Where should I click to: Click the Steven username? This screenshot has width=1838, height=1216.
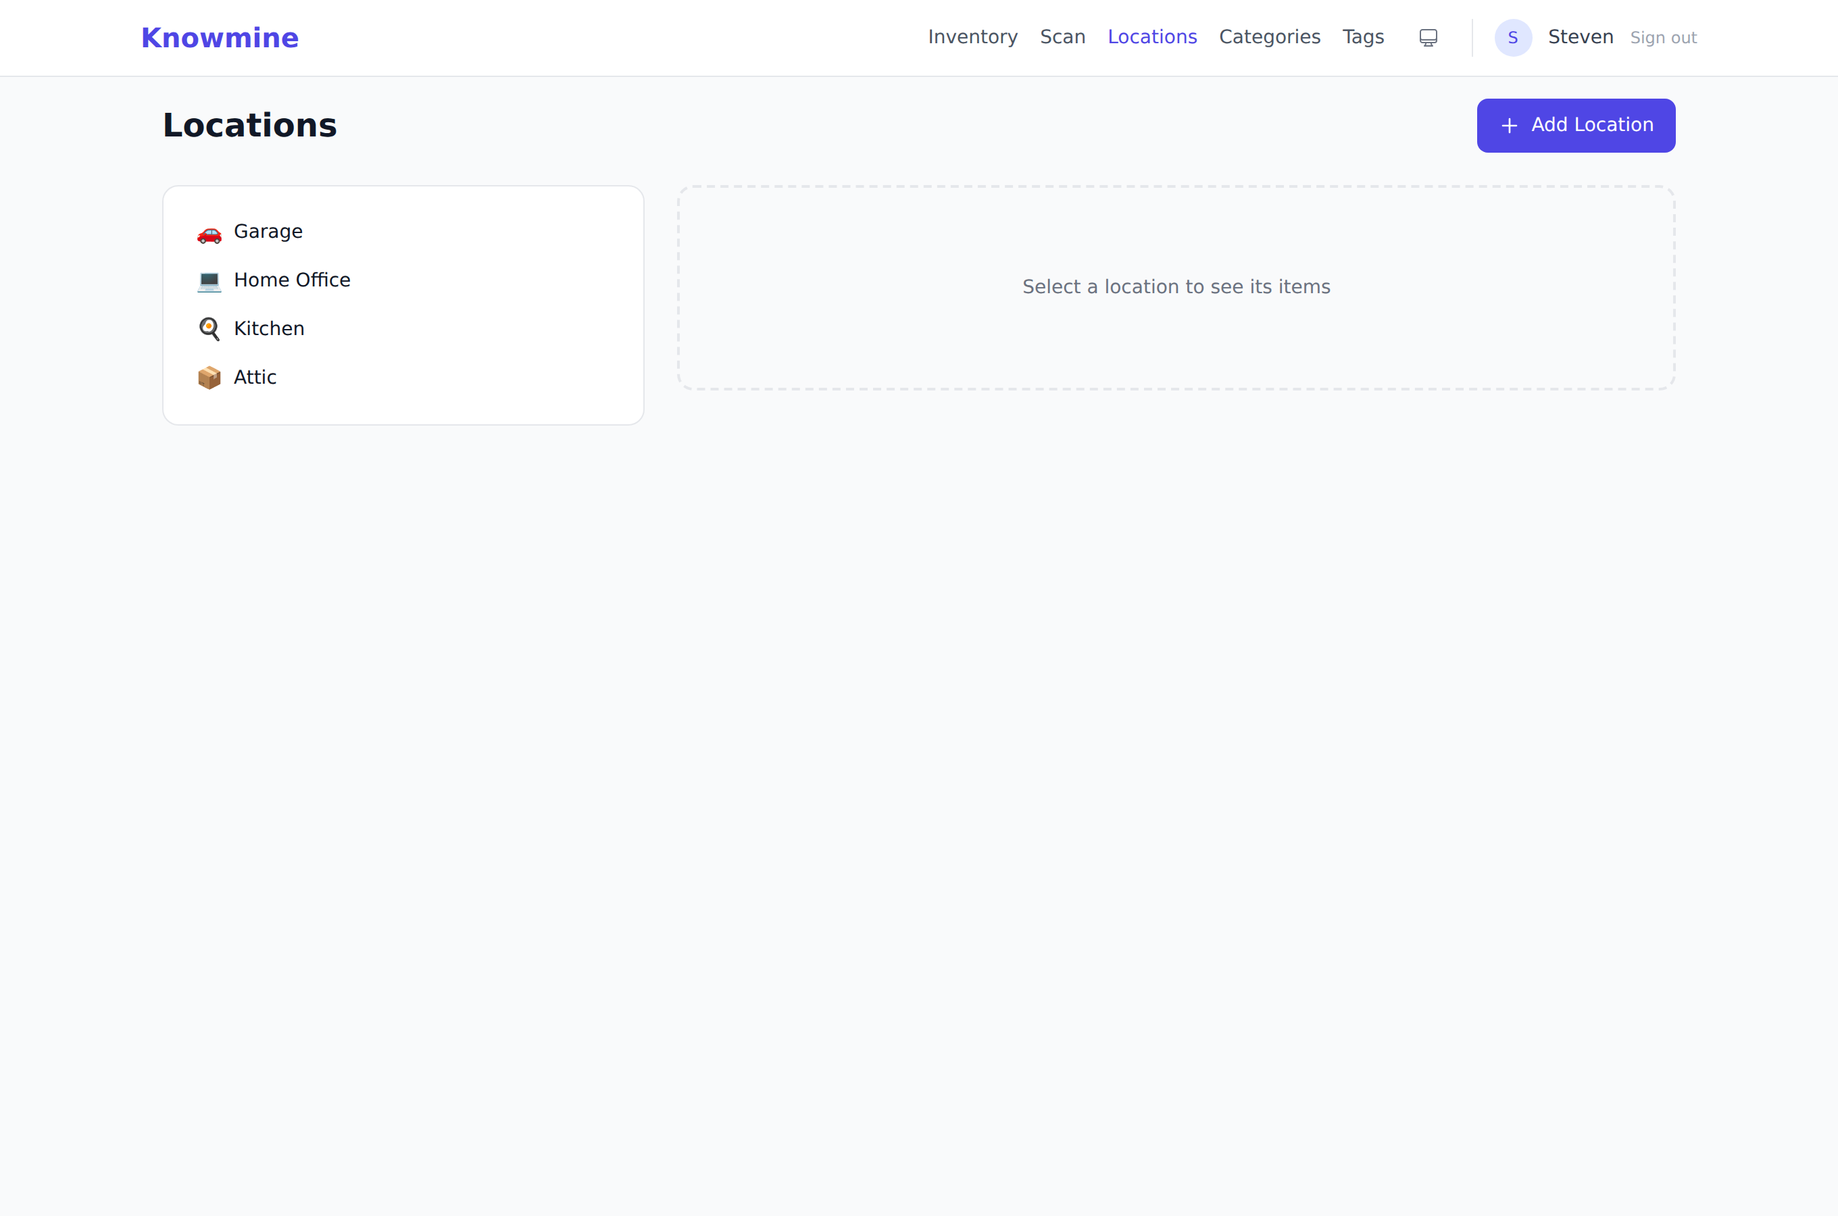pyautogui.click(x=1580, y=37)
